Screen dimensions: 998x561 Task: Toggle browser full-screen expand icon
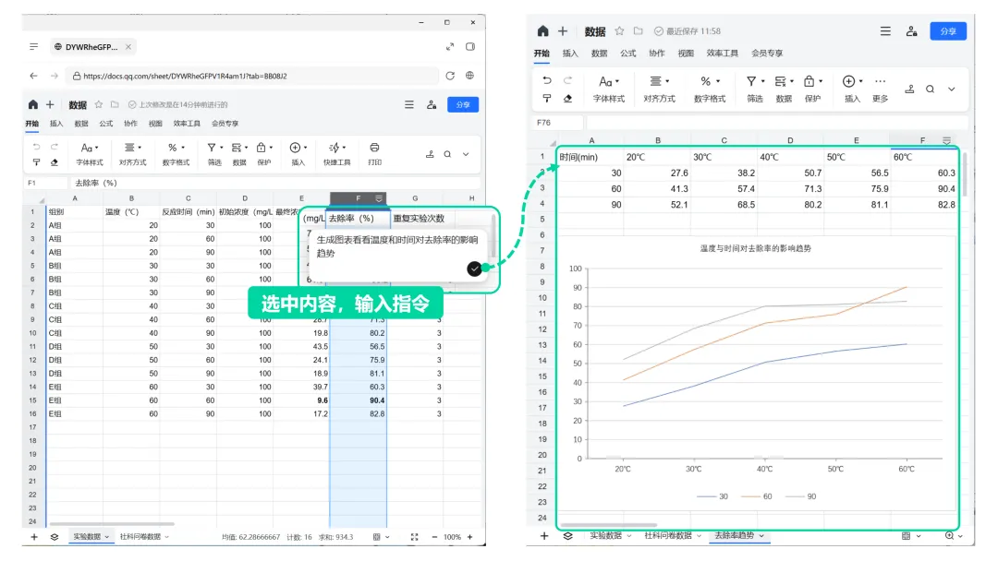450,46
